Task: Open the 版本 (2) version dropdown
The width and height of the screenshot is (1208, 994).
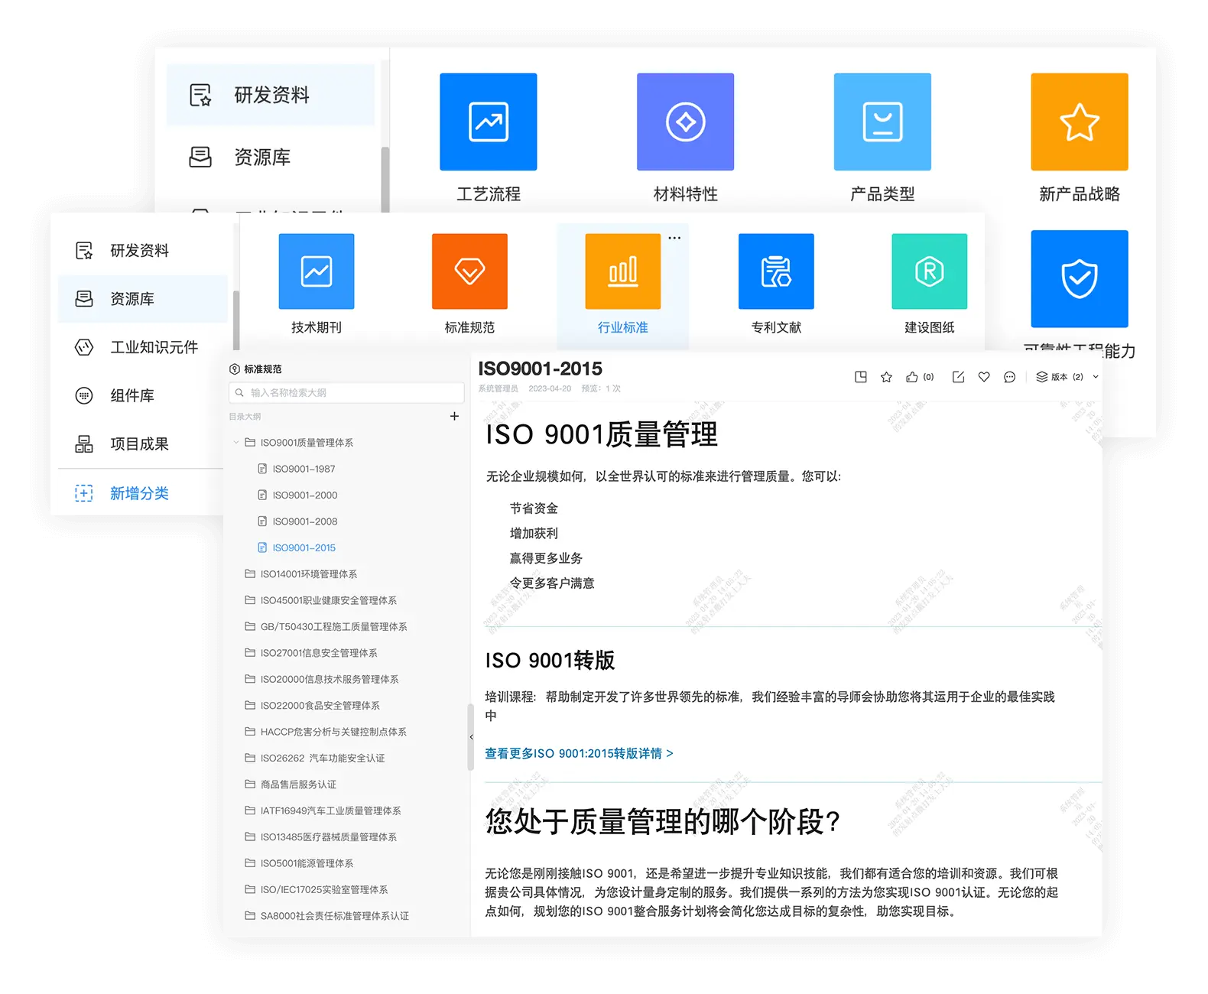Action: point(1067,377)
